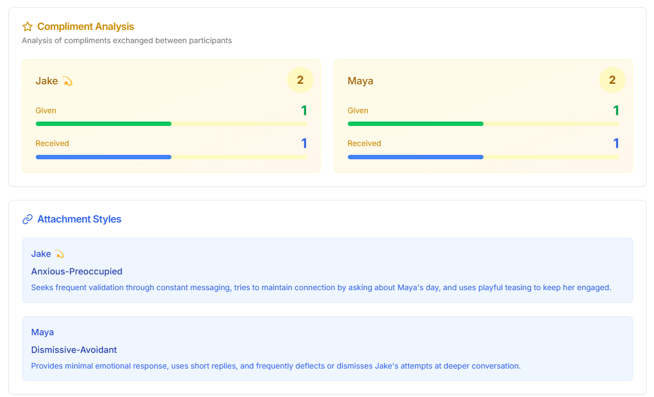Screen dimensions: 654x397
Task: Click the Anxious-Preoccupied style label
Action: pos(77,272)
